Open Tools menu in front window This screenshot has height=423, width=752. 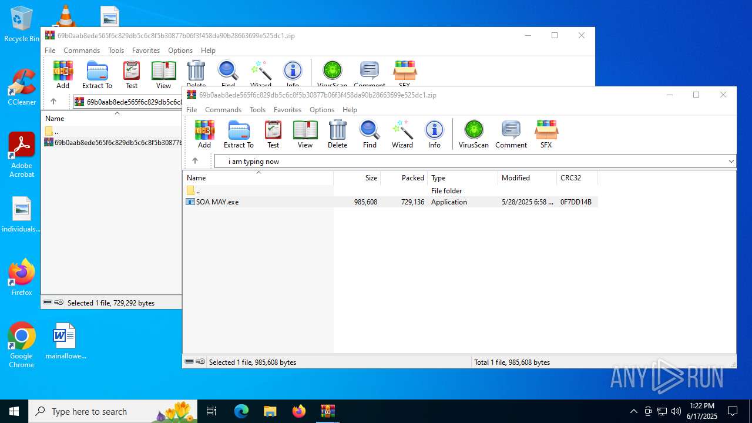257,110
